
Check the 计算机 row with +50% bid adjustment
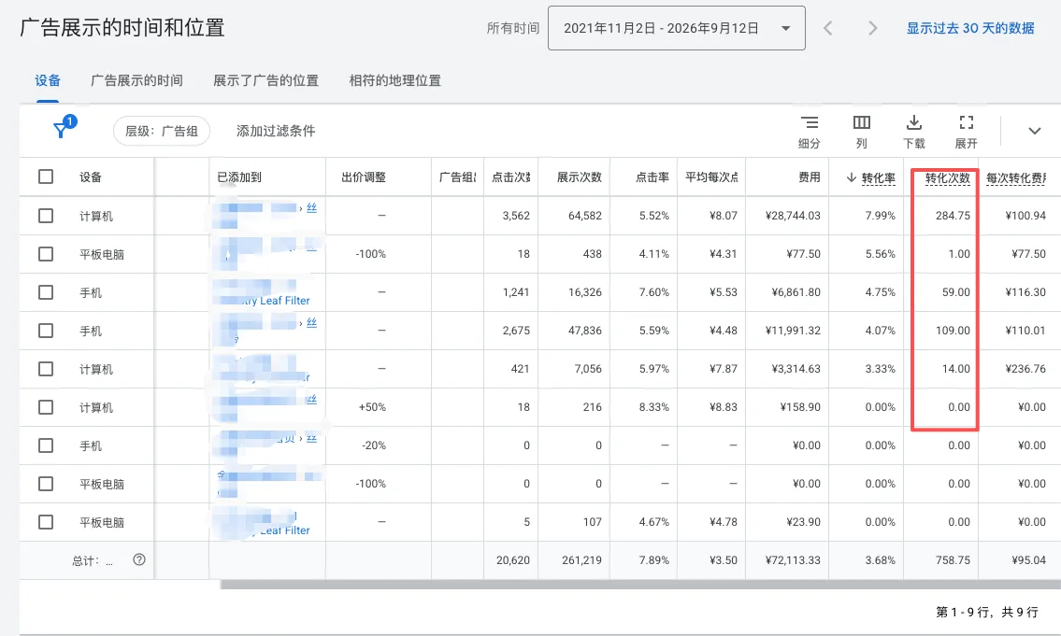click(x=45, y=407)
